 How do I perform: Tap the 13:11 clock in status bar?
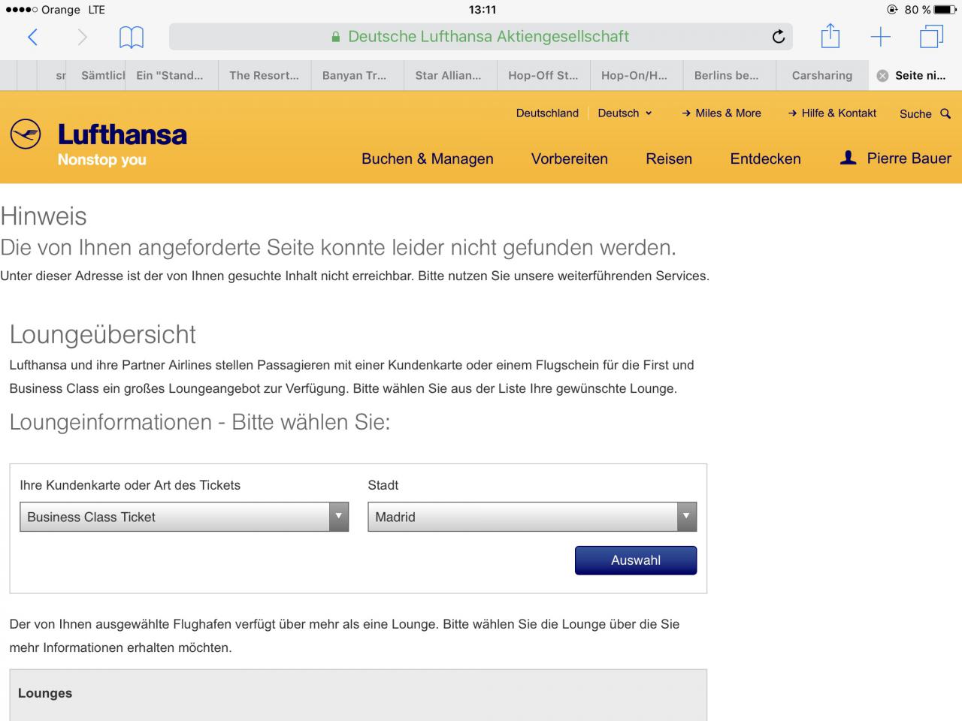(482, 10)
